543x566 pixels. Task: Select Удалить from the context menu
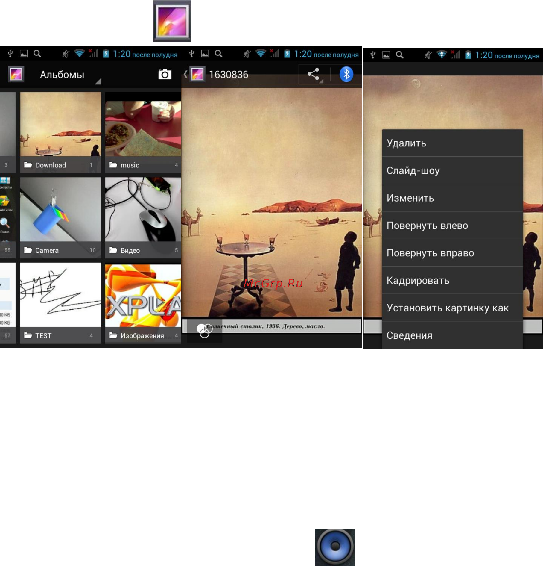[452, 143]
